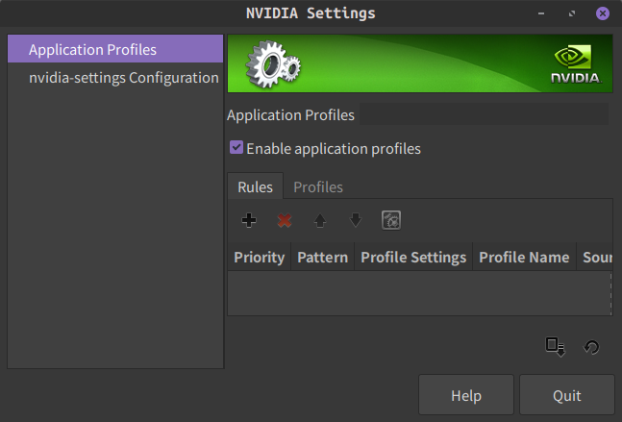The width and height of the screenshot is (622, 422).
Task: Open nvidia-settings Configuration page
Action: [x=115, y=78]
